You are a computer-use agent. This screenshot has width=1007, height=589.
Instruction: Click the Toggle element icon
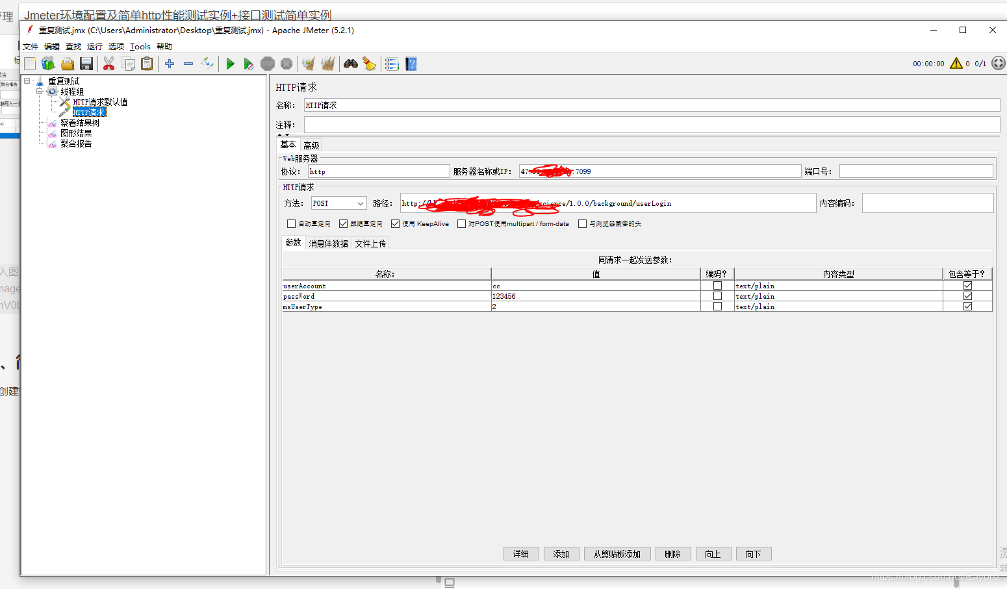[x=207, y=64]
